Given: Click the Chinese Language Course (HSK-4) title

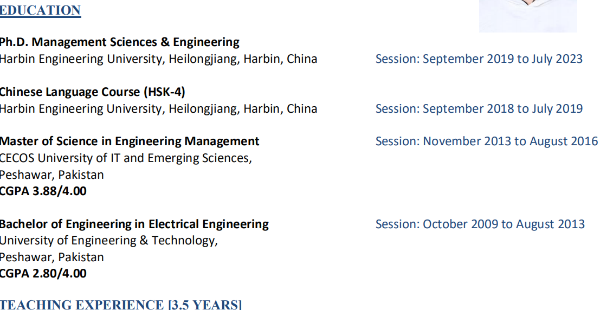Looking at the screenshot, I should (x=92, y=92).
